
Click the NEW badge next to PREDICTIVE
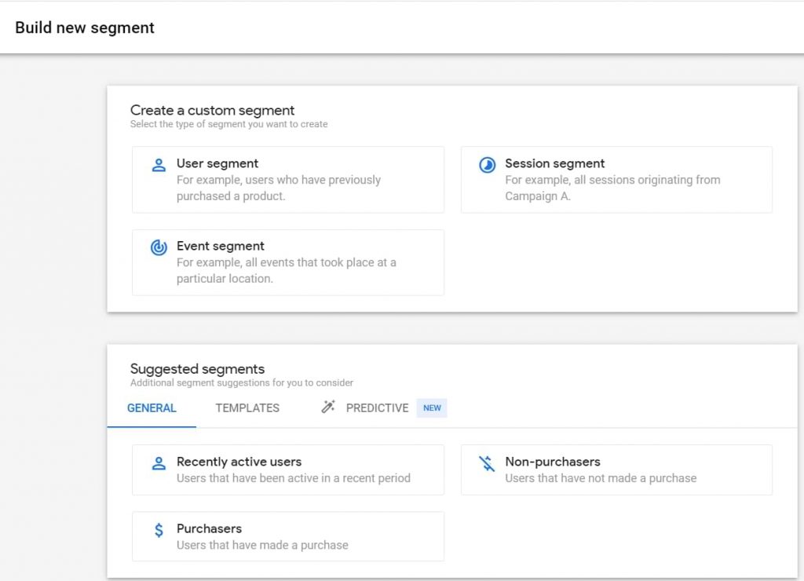point(431,407)
